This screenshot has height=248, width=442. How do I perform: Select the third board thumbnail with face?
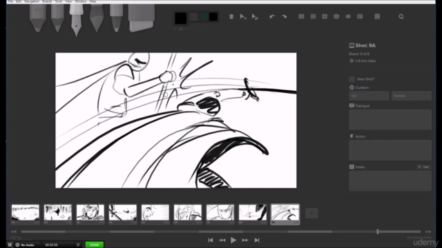point(90,214)
